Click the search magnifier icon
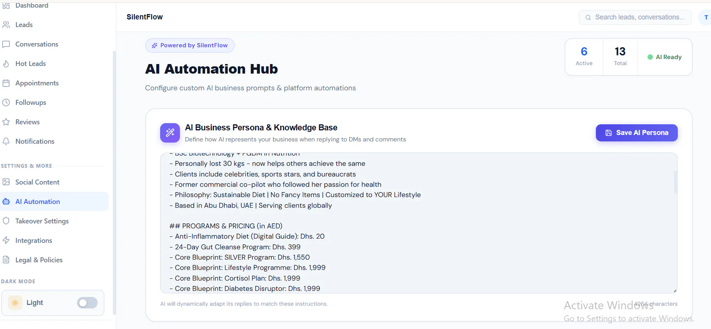Screen dimensions: 711x329 point(588,18)
